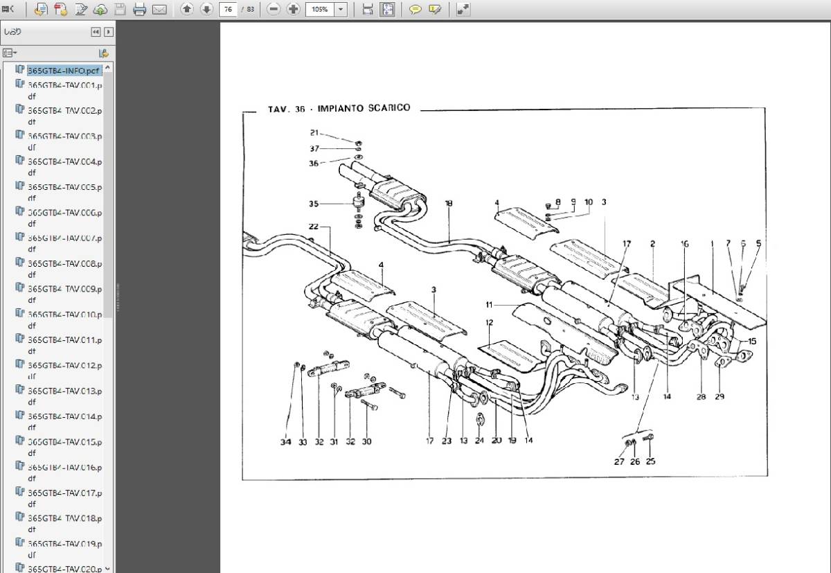Add a sticky note comment
The height and width of the screenshot is (573, 831).
pos(415,10)
